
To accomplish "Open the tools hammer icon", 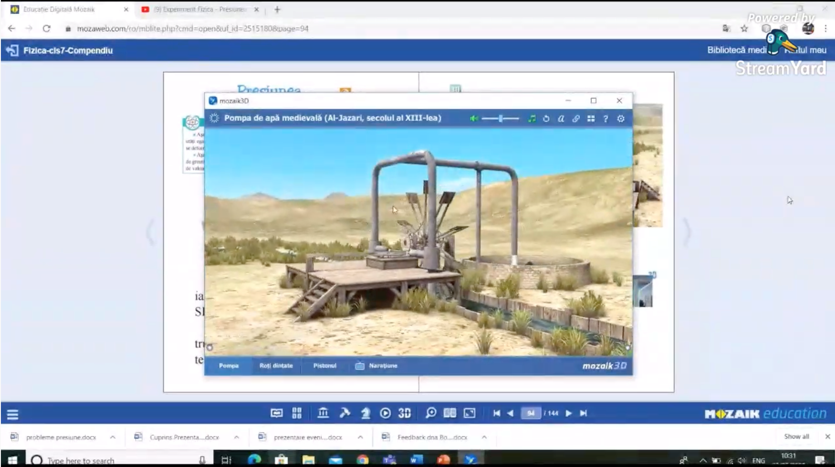I will coord(345,413).
